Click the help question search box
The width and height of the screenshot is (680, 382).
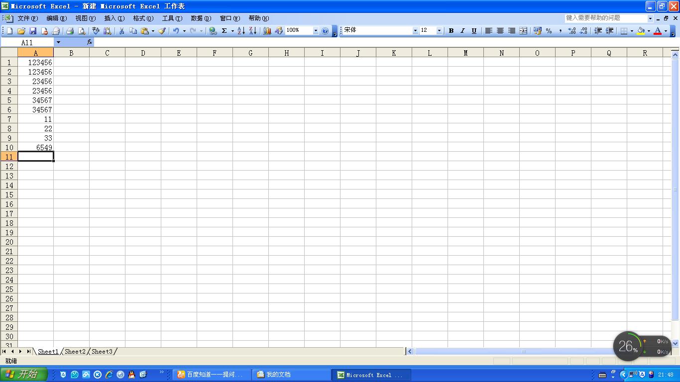pos(606,18)
